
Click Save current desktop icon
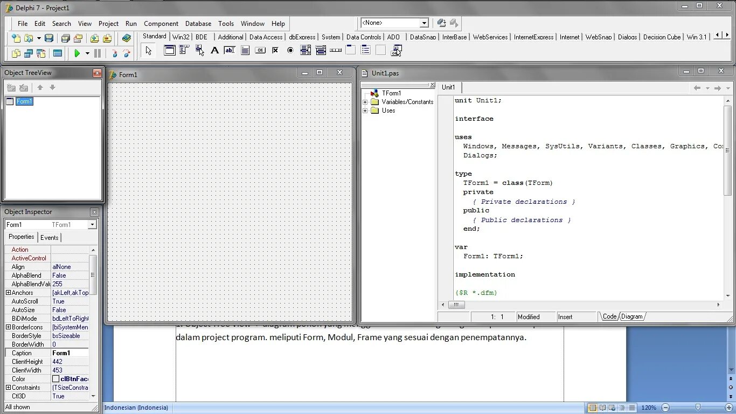coord(442,23)
